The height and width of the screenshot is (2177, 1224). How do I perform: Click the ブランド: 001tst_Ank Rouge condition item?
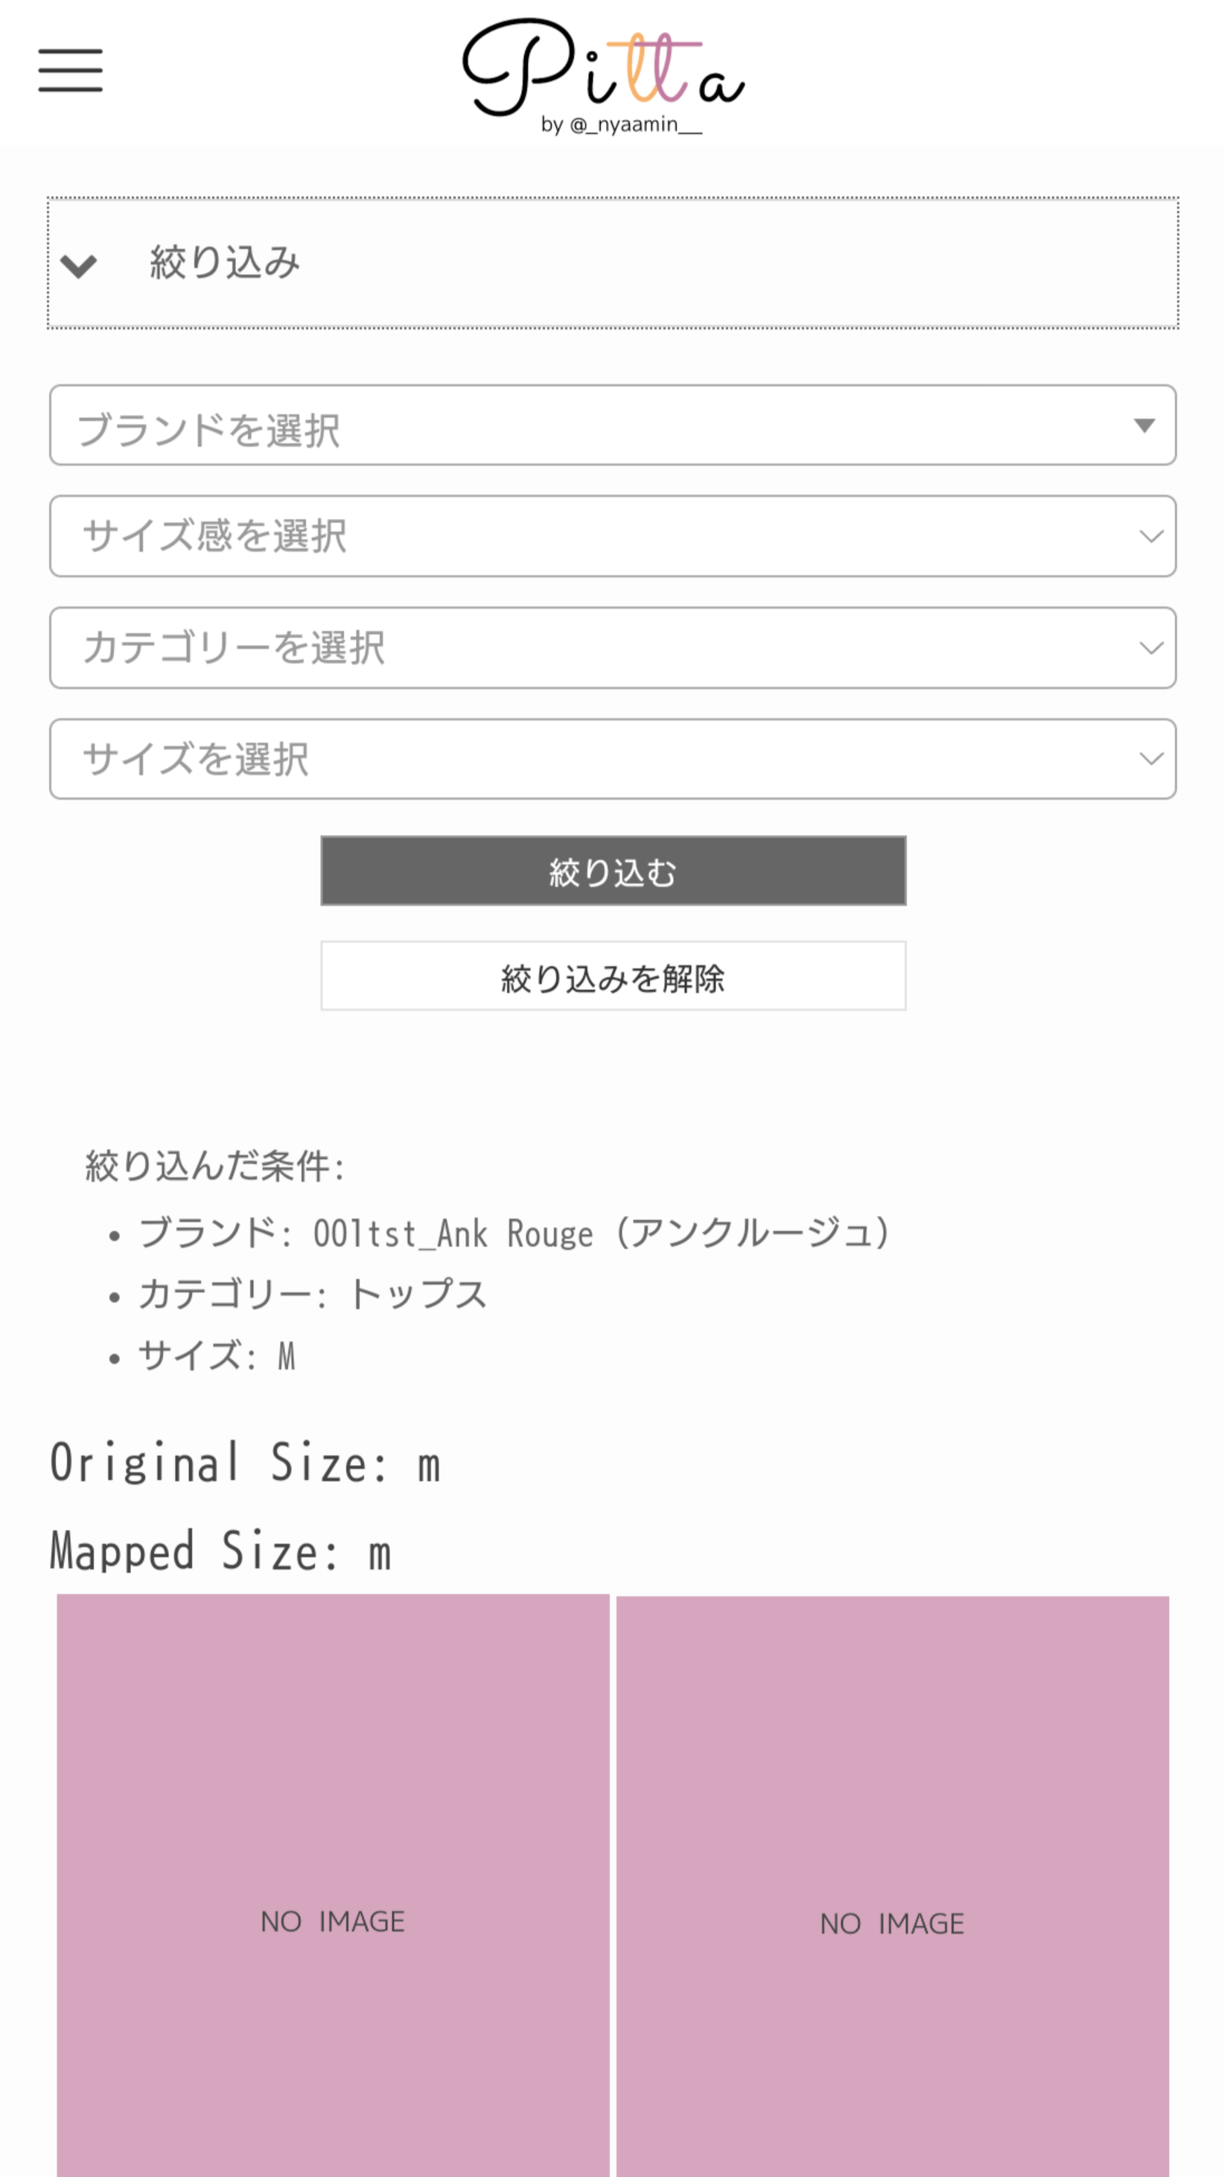point(514,1234)
